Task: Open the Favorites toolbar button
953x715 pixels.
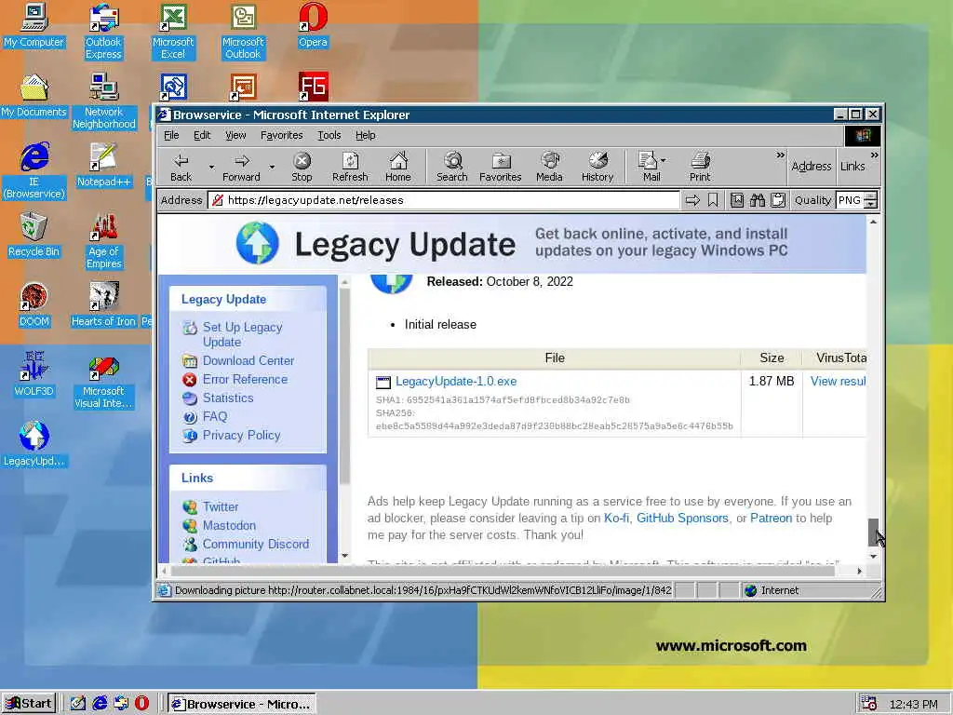Action: [x=500, y=168]
